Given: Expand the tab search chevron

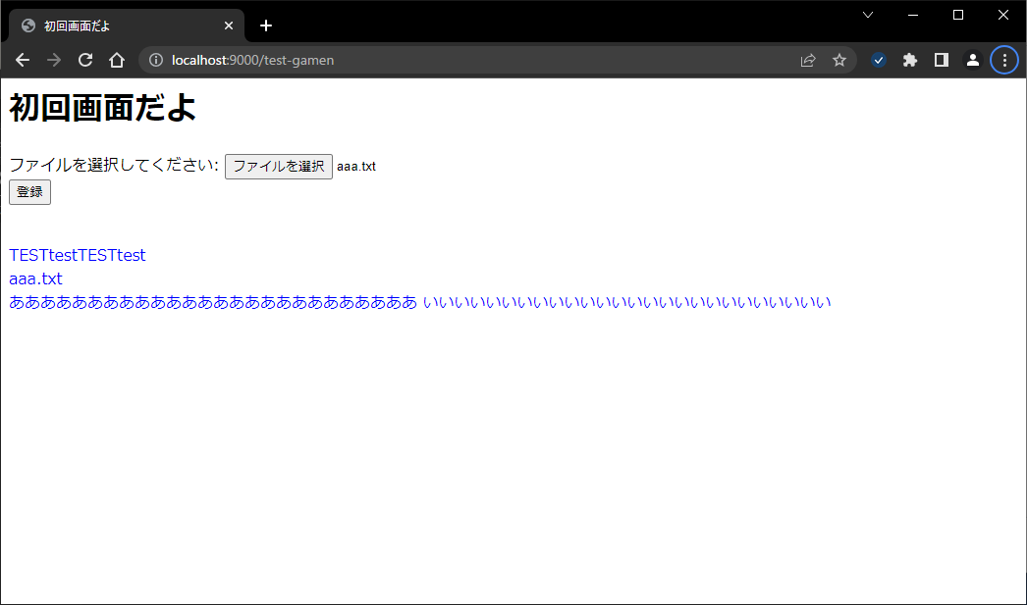Looking at the screenshot, I should tap(868, 15).
